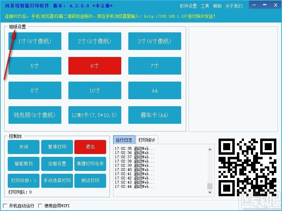282x211 pixels.
Task: Select 钱包照(6寸像纸) wallet photo option
Action: [x=35, y=115]
